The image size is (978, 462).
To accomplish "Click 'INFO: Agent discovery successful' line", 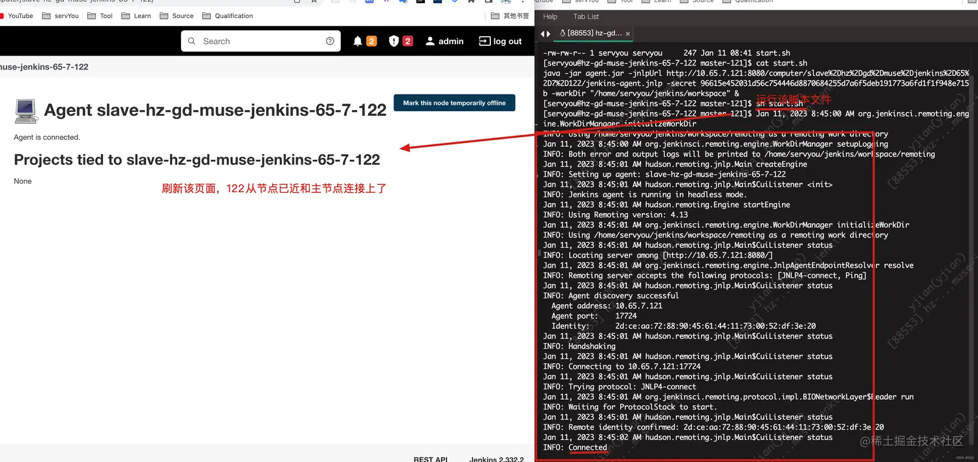I will 611,296.
